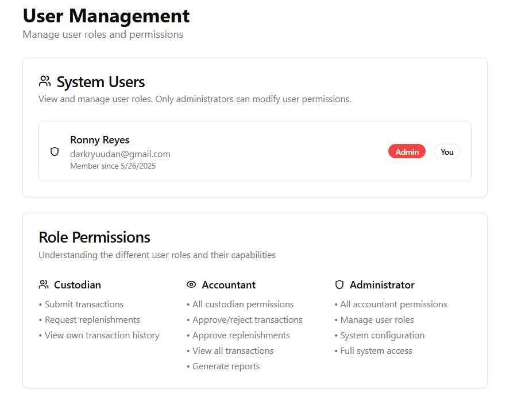
Task: Select the Ronny Reyes user name
Action: click(99, 140)
